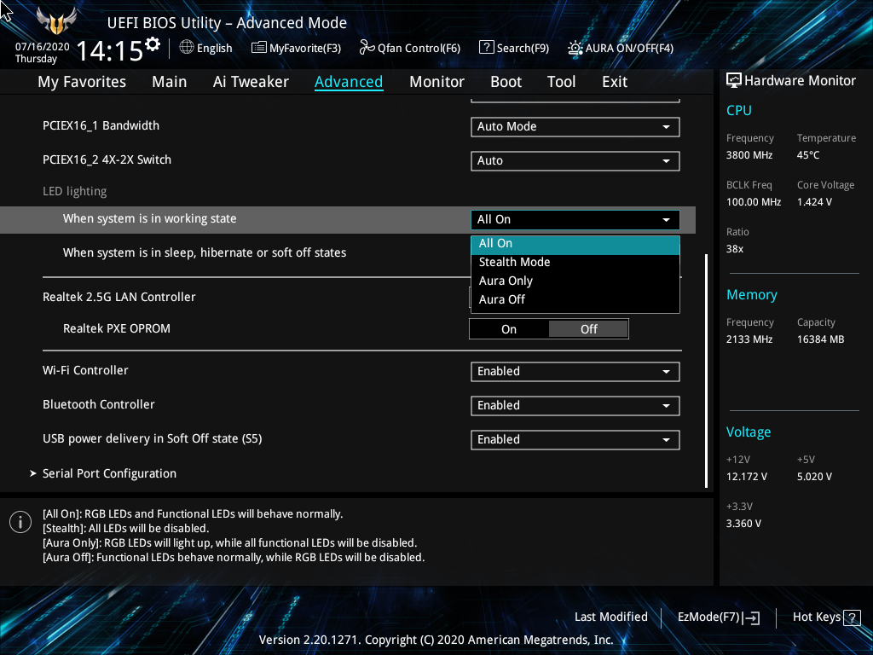873x655 pixels.
Task: Click Last Modified button
Action: (610, 617)
